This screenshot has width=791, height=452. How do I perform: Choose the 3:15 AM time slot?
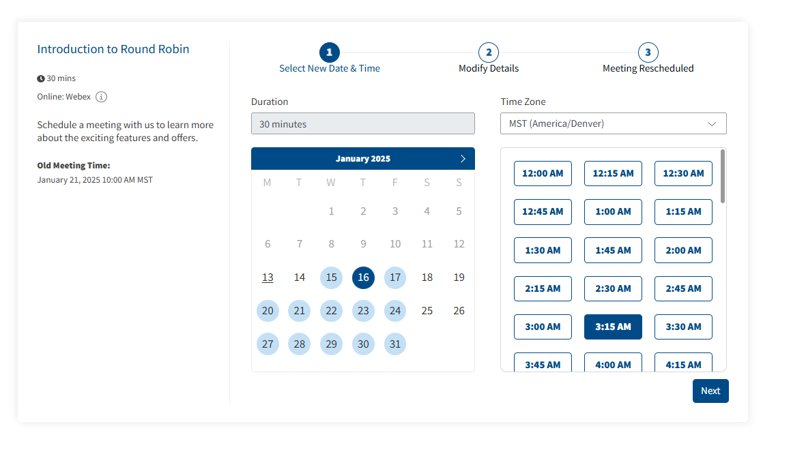(x=613, y=327)
